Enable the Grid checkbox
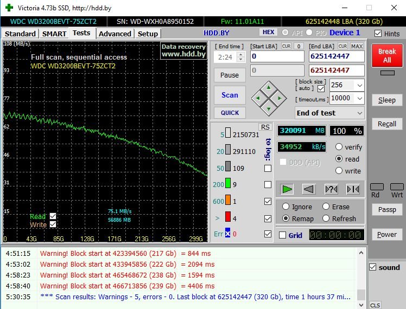 point(282,235)
